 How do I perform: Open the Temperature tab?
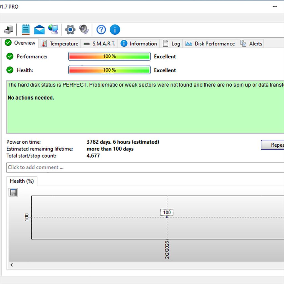[60, 44]
